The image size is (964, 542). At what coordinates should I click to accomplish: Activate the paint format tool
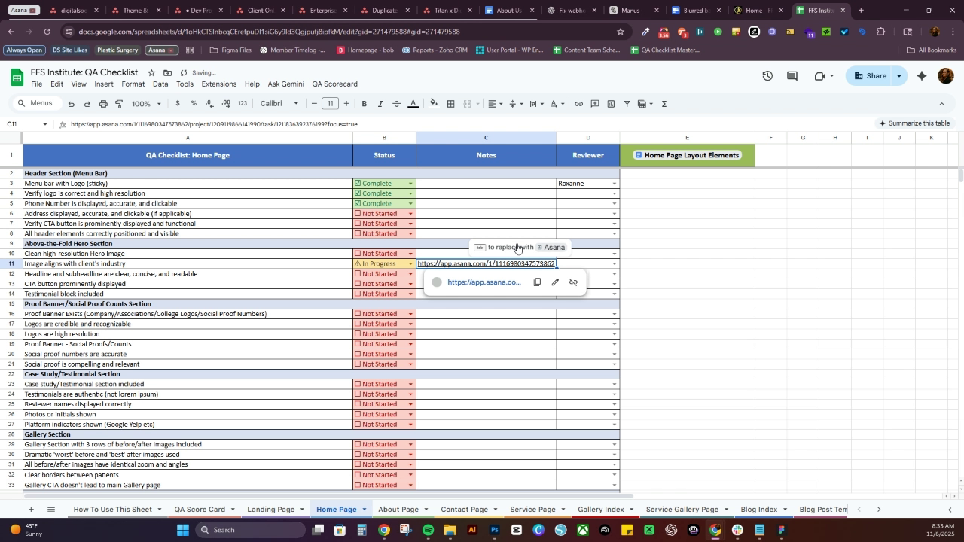coord(119,104)
